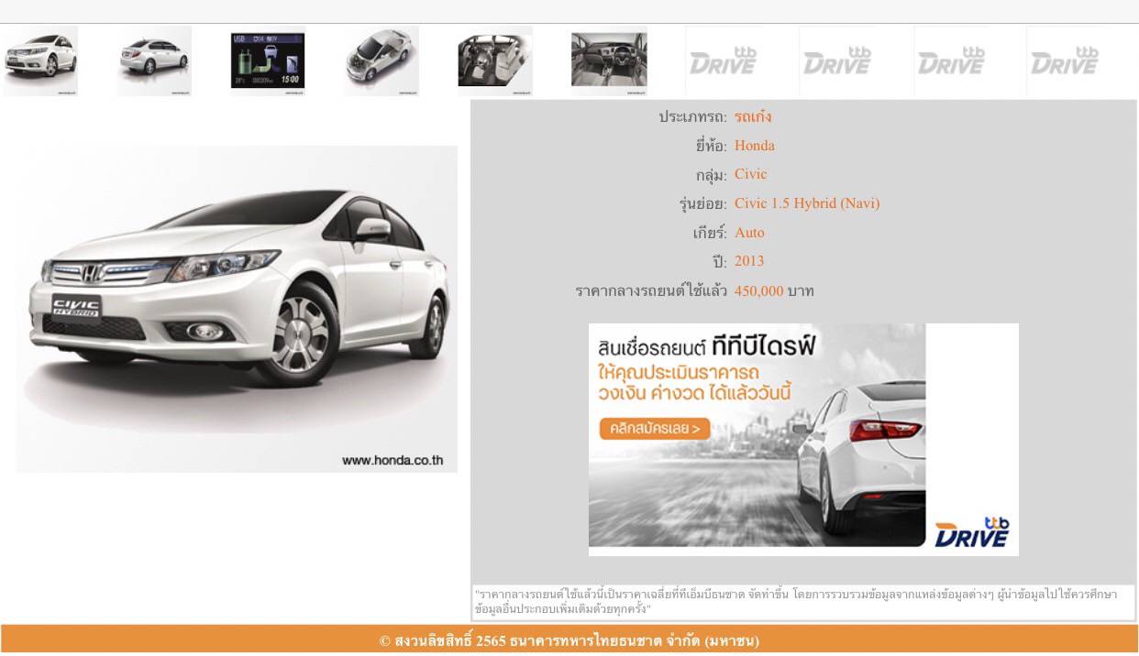Viewport: 1139px width, 656px height.
Task: Open the open-doors interior seats thumbnail
Action: (495, 60)
